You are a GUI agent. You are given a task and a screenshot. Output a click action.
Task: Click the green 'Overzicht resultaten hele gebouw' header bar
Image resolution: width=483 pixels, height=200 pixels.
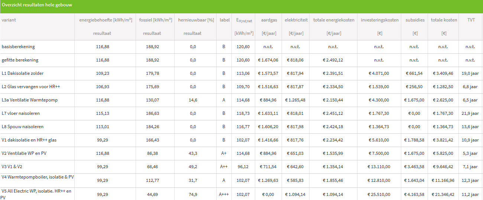click(x=241, y=6)
